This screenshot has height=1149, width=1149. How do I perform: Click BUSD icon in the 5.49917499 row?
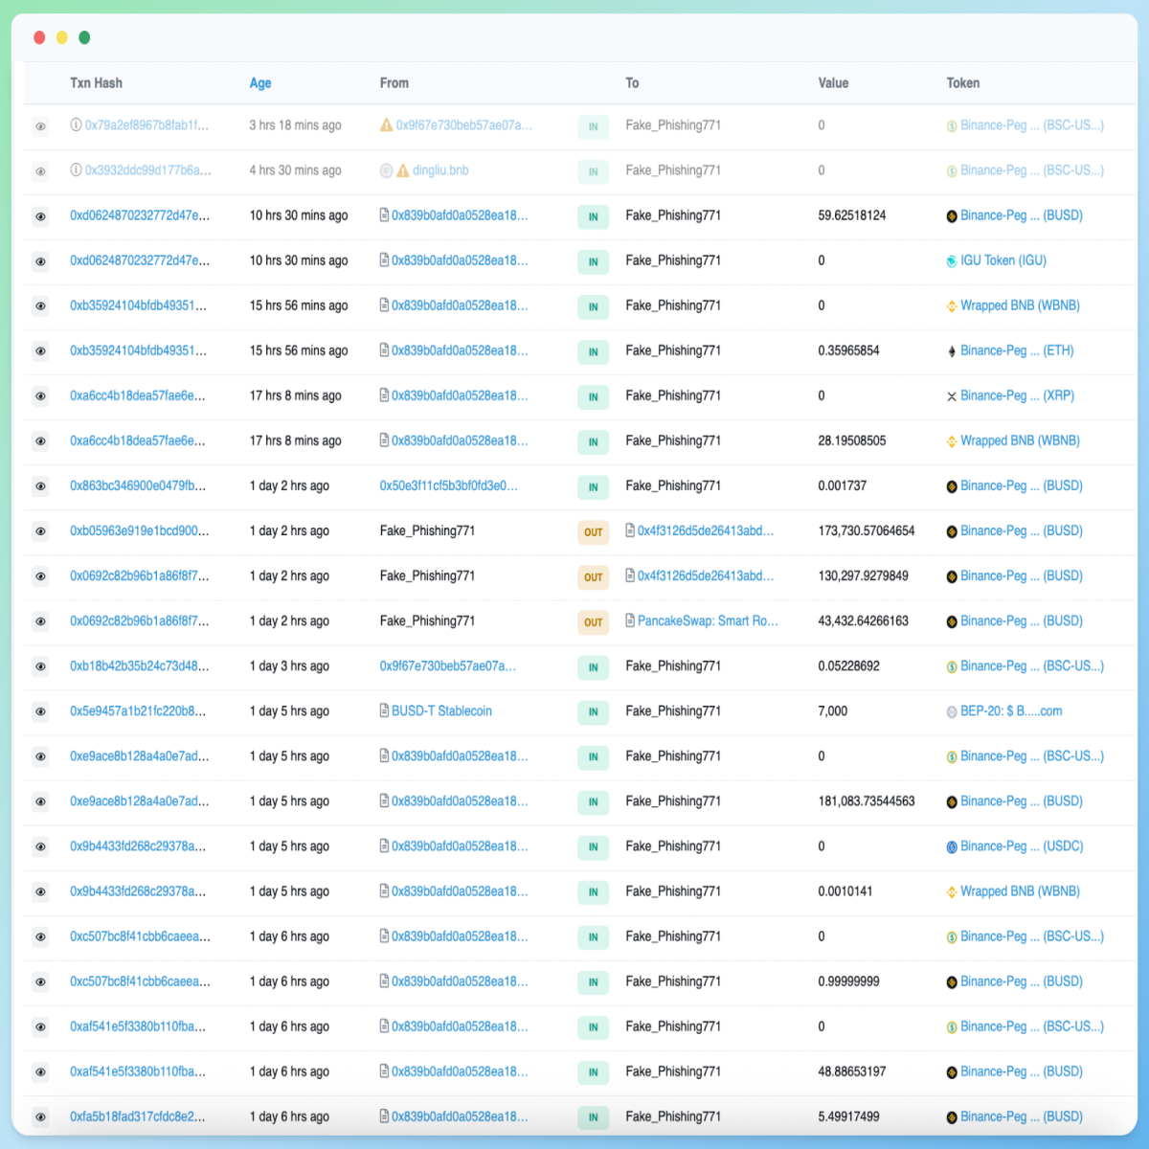[x=952, y=1117]
